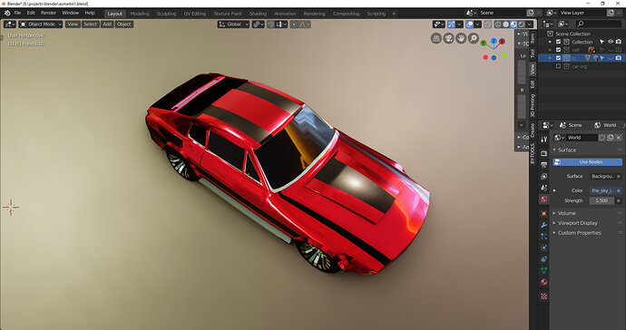Open Material properties tab
This screenshot has height=330, width=626.
(x=543, y=282)
